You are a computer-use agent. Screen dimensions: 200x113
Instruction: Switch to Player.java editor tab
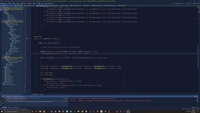87,6
